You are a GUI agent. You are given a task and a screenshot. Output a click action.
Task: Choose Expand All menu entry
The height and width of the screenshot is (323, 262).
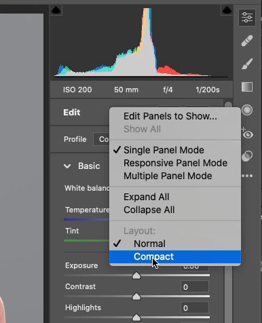point(146,197)
